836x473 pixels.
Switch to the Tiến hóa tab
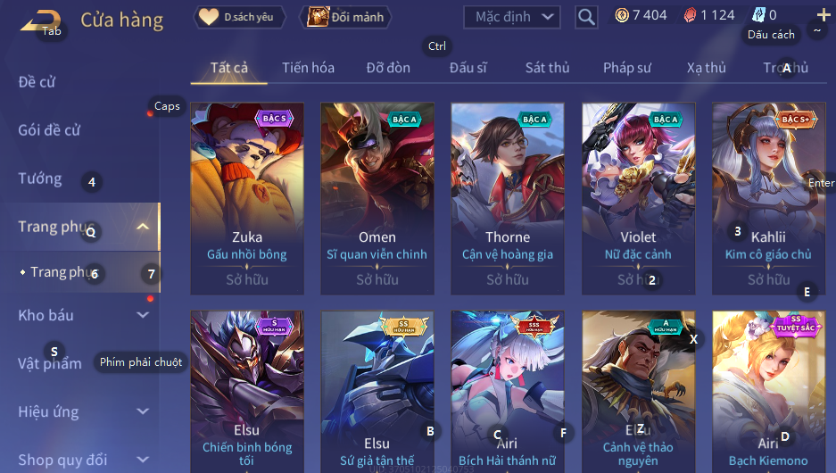point(308,68)
